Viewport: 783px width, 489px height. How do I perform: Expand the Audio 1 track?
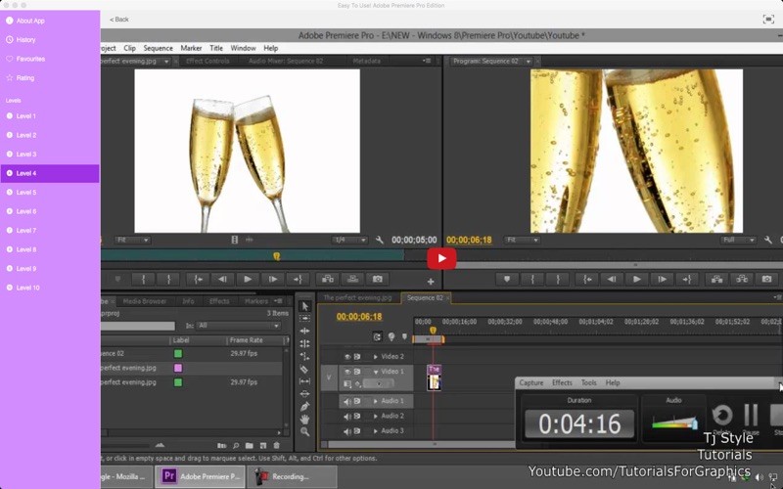point(376,401)
